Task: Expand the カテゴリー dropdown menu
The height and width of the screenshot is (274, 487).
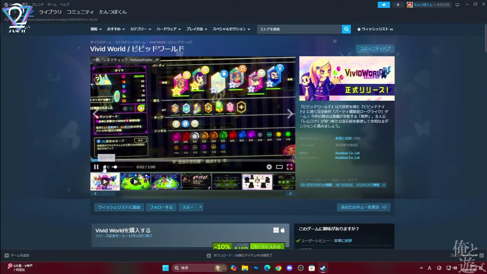Action: pyautogui.click(x=140, y=29)
